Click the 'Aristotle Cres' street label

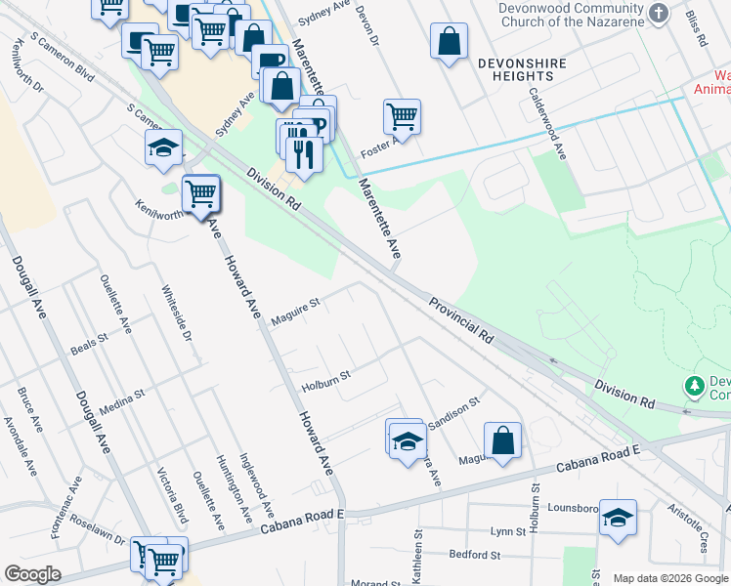(687, 527)
